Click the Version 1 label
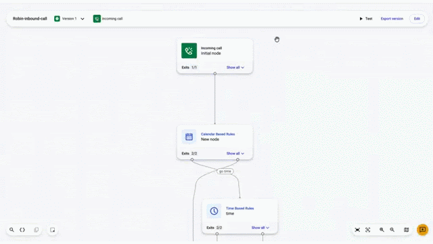The width and height of the screenshot is (433, 244). point(69,18)
